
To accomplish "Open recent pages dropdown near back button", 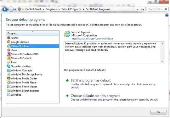I will pos(15,9).
